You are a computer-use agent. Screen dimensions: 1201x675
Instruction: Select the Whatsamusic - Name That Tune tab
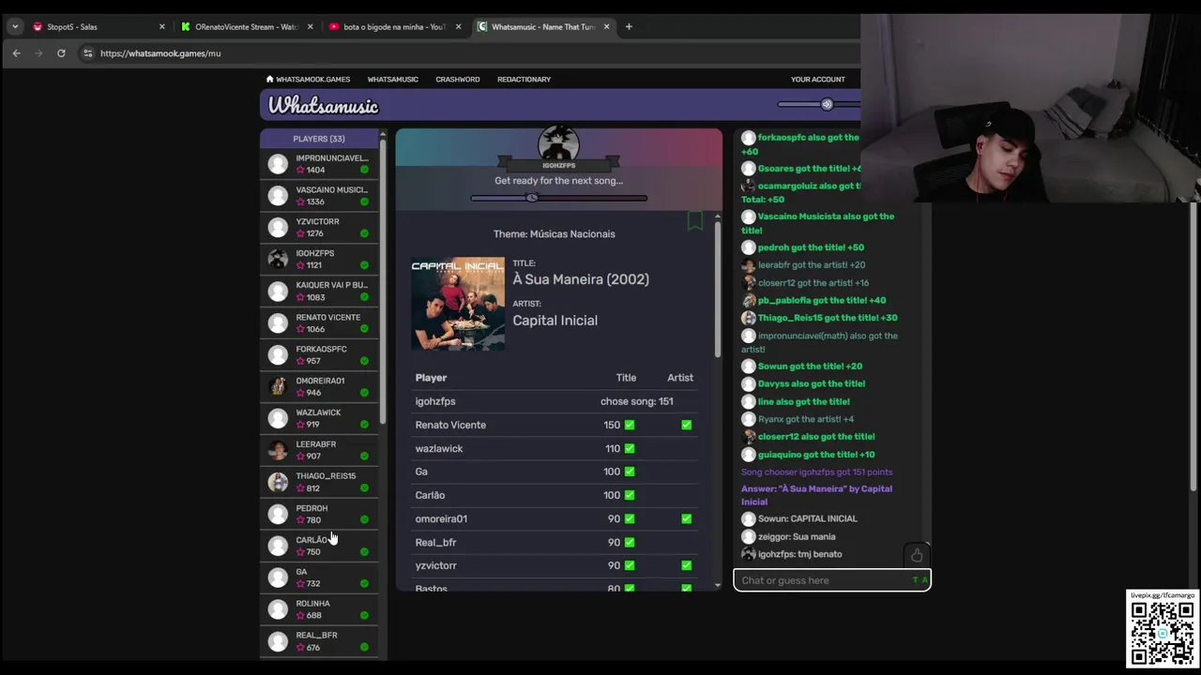coord(542,26)
